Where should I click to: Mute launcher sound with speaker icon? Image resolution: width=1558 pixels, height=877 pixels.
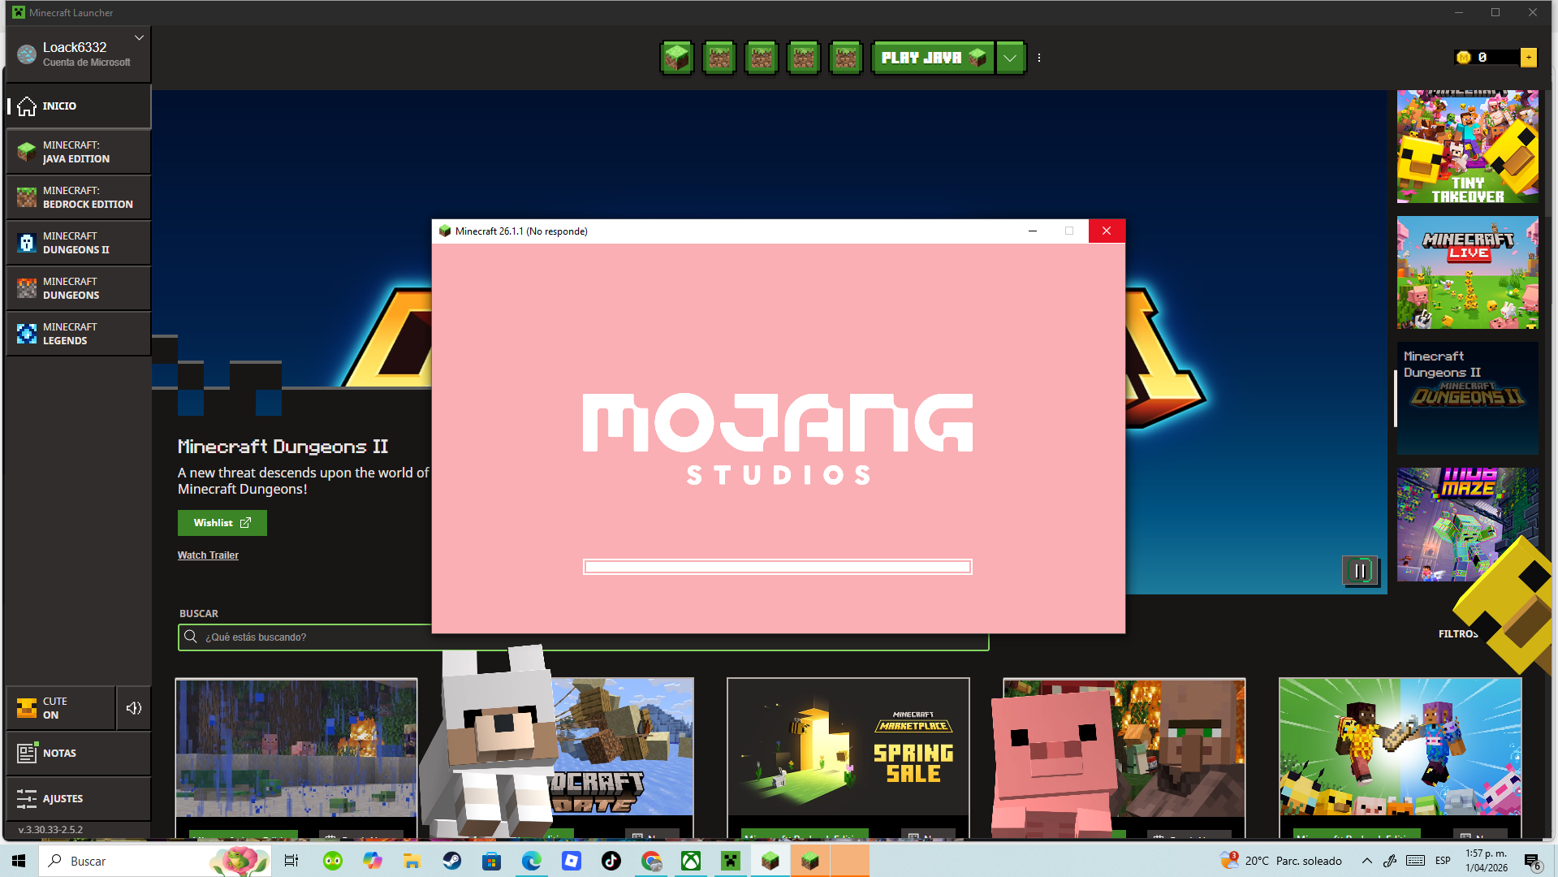[134, 708]
